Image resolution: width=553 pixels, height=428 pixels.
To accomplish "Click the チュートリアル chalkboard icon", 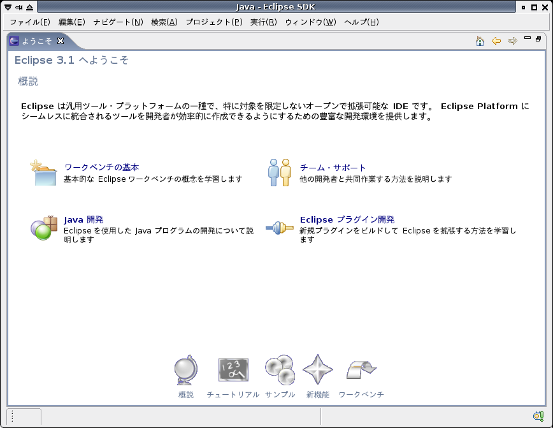I will click(x=233, y=370).
